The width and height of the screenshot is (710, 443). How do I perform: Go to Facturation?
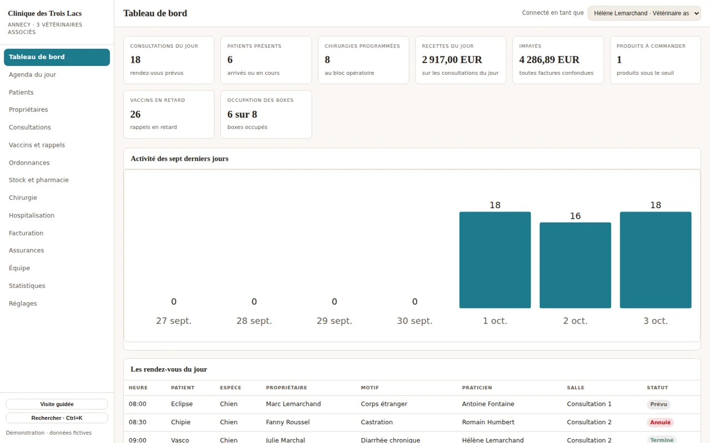[x=57, y=233]
